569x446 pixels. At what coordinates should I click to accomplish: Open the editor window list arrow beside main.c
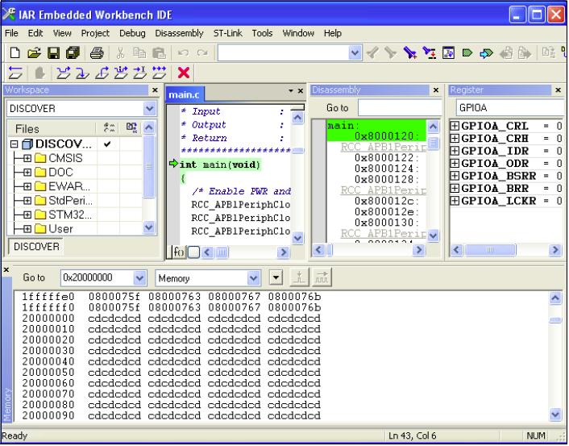tap(291, 91)
